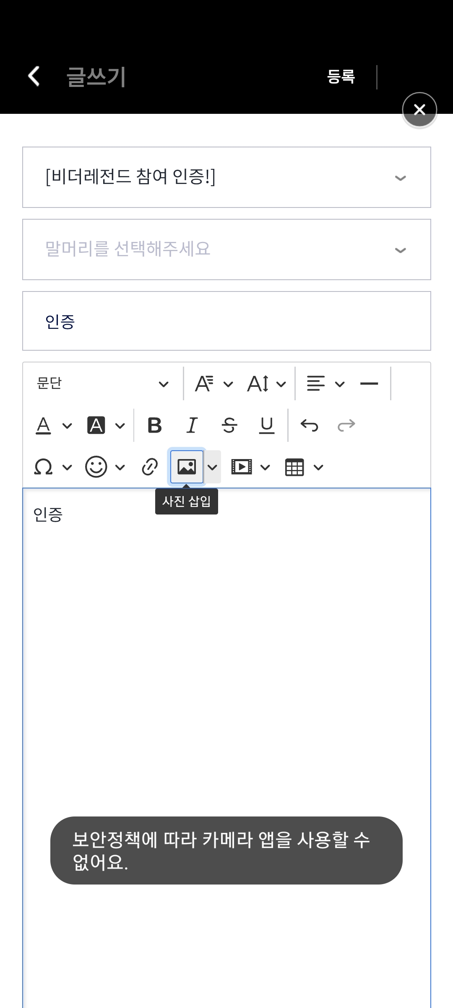The width and height of the screenshot is (453, 1008).
Task: Expand the image insert dropdown arrow
Action: pos(213,467)
